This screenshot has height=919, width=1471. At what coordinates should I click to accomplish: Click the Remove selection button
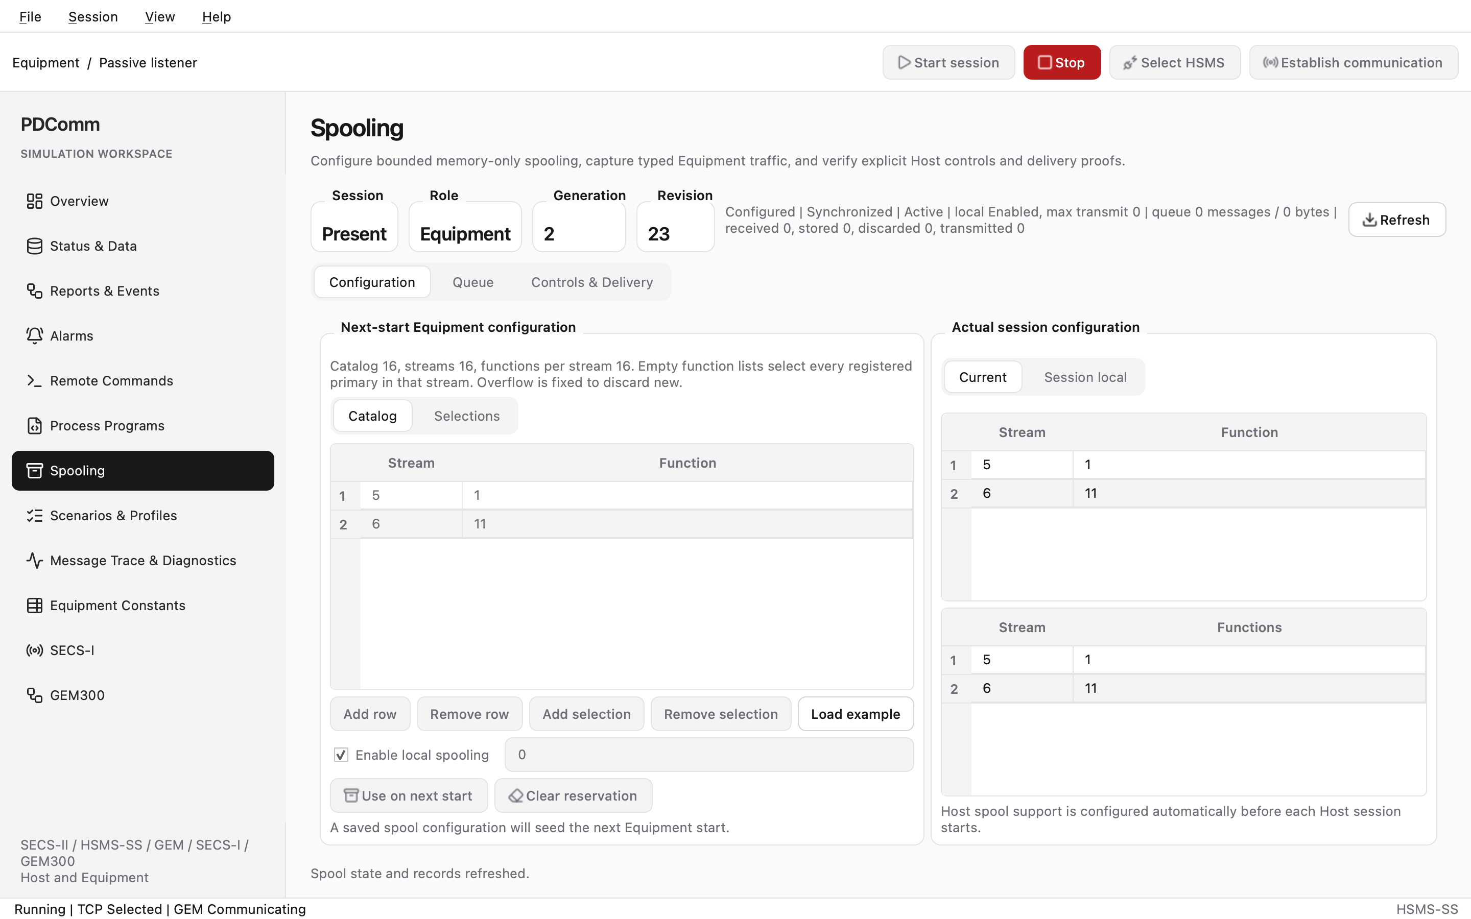[x=721, y=714]
